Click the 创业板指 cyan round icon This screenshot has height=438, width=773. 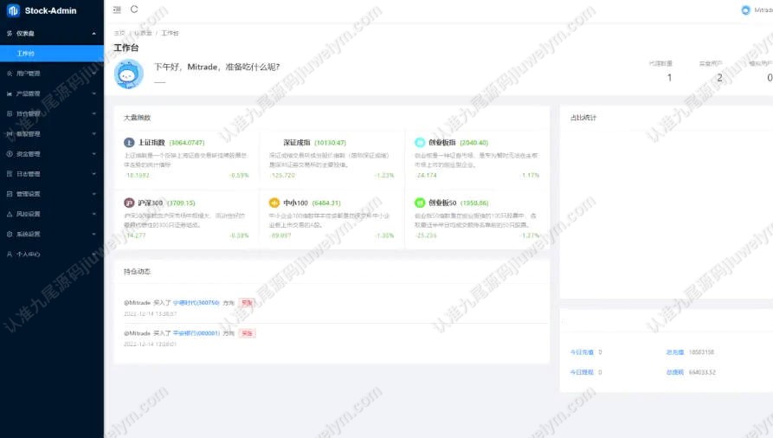click(420, 143)
